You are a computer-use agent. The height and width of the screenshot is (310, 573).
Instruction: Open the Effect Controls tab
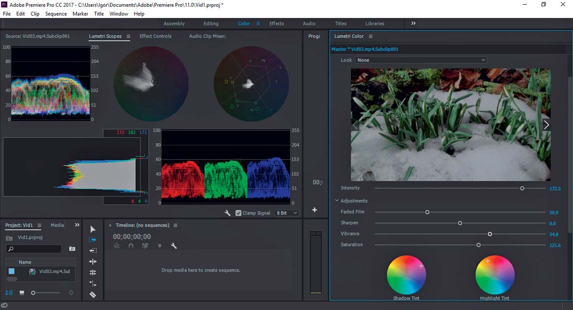(x=155, y=36)
